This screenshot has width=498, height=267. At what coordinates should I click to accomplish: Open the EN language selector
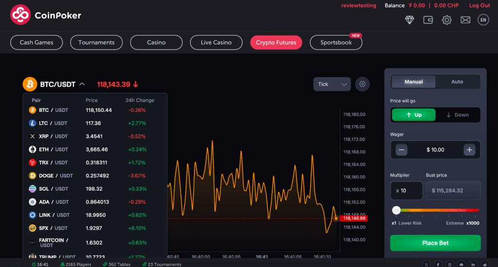tap(483, 20)
